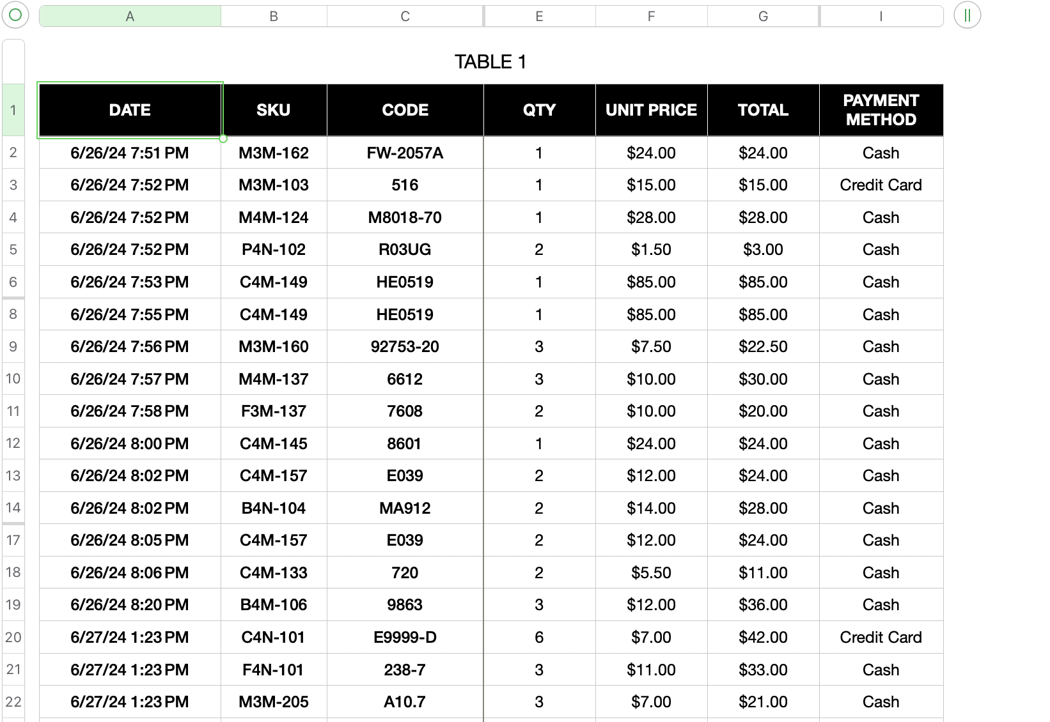
Task: Select the $42.00 total cell
Action: click(x=763, y=638)
